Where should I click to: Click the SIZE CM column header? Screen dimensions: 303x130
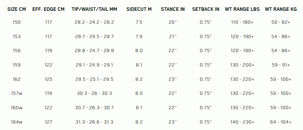pos(17,9)
